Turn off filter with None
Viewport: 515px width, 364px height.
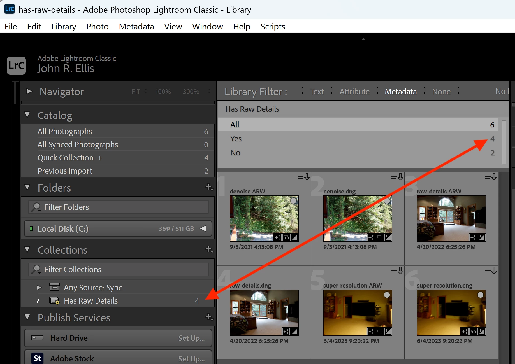point(441,92)
